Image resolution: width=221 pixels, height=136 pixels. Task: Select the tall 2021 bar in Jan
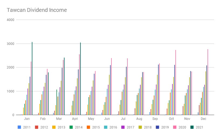(x=32, y=78)
